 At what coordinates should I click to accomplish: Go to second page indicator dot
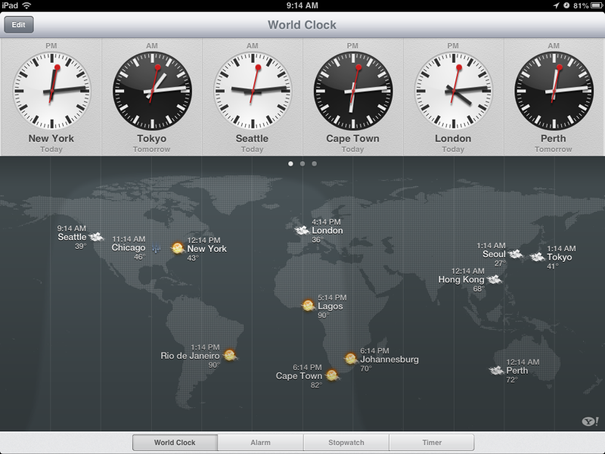click(302, 163)
